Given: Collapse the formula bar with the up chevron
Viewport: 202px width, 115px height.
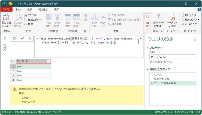Looking at the screenshot, I should click(x=141, y=39).
